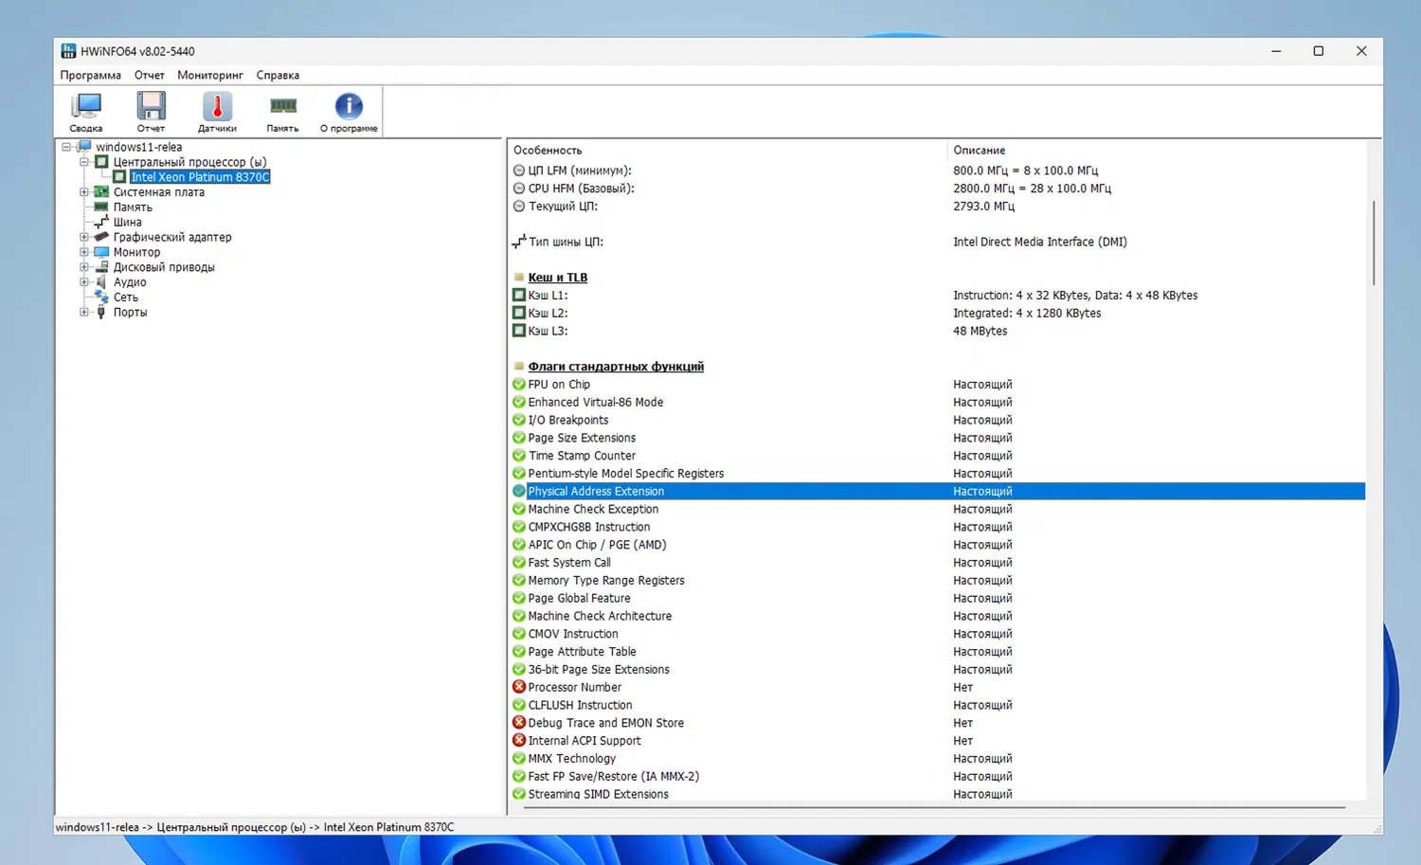Click the Системная плата motherboard icon
This screenshot has height=865, width=1421.
101,192
